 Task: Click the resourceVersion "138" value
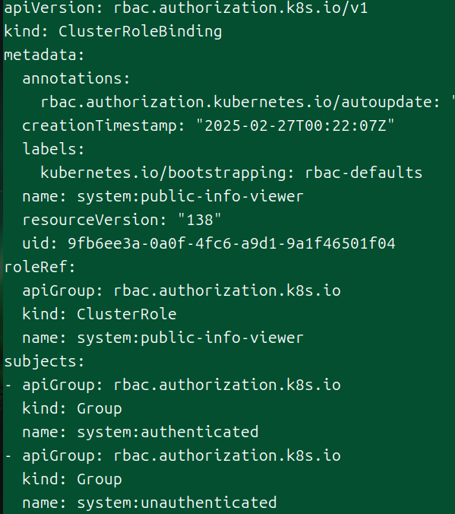(x=199, y=220)
